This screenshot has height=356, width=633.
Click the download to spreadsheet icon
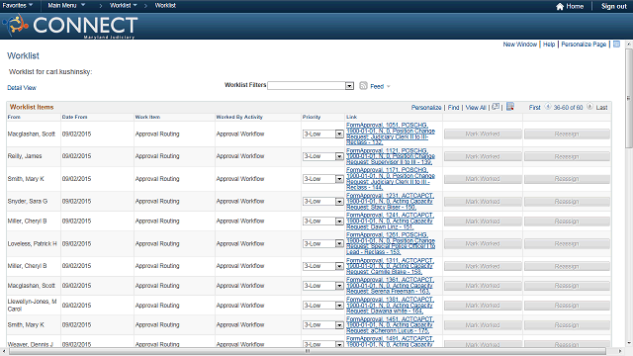pos(510,107)
